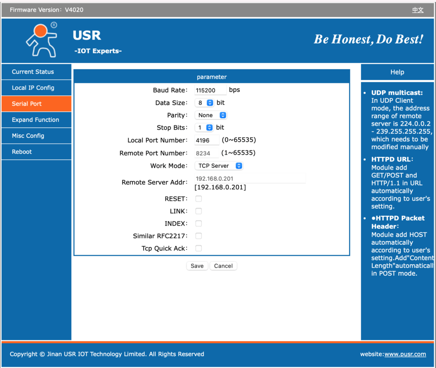The height and width of the screenshot is (368, 436).
Task: Select the Serial Port menu item
Action: point(27,104)
